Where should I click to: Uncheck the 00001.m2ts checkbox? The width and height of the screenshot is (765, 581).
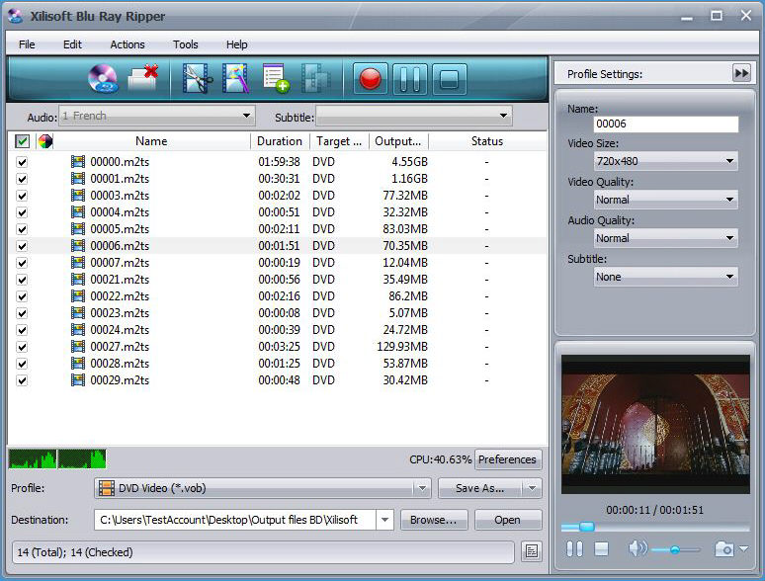(22, 179)
